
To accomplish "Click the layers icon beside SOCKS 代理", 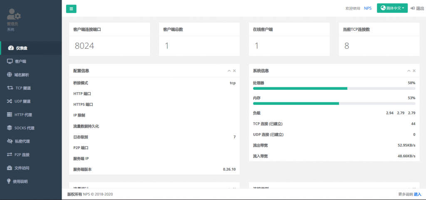I will pos(10,128).
